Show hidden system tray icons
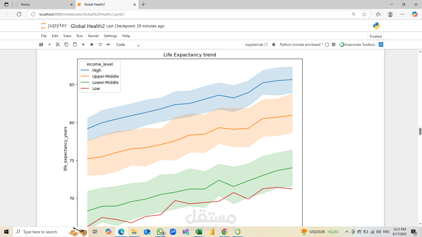 coord(347,232)
